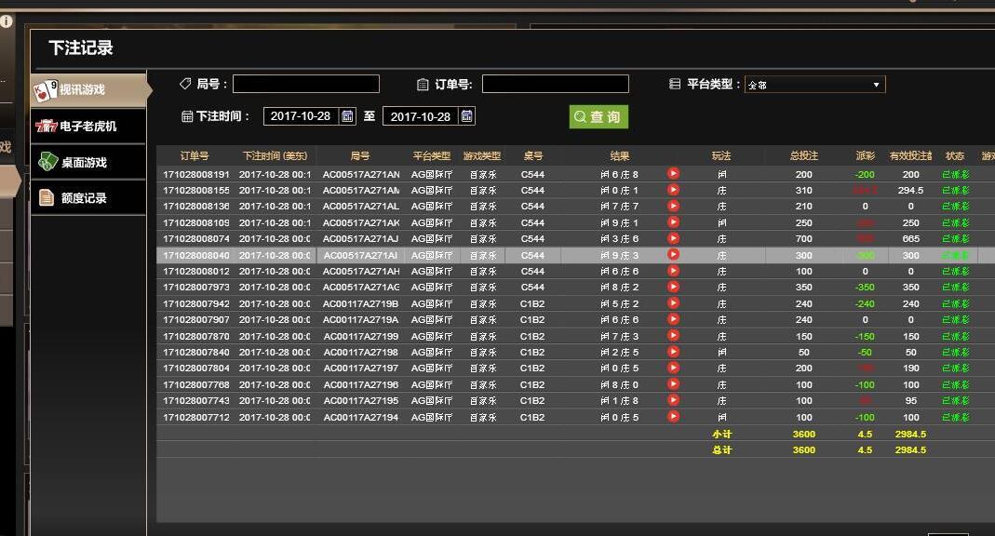
Task: Click the 游戏类型 column header
Action: (481, 156)
